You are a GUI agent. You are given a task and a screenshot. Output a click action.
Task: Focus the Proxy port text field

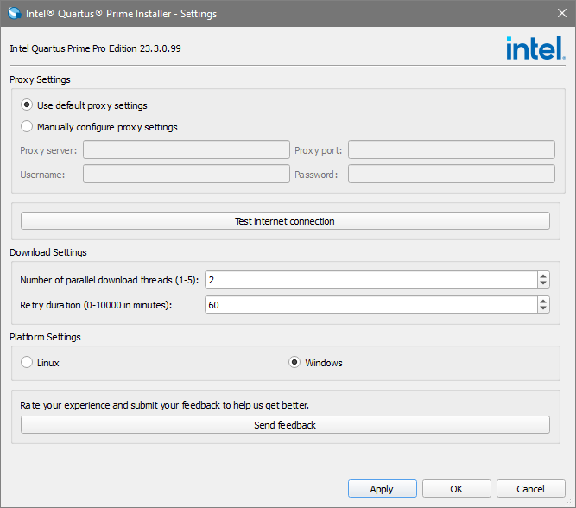tap(451, 150)
